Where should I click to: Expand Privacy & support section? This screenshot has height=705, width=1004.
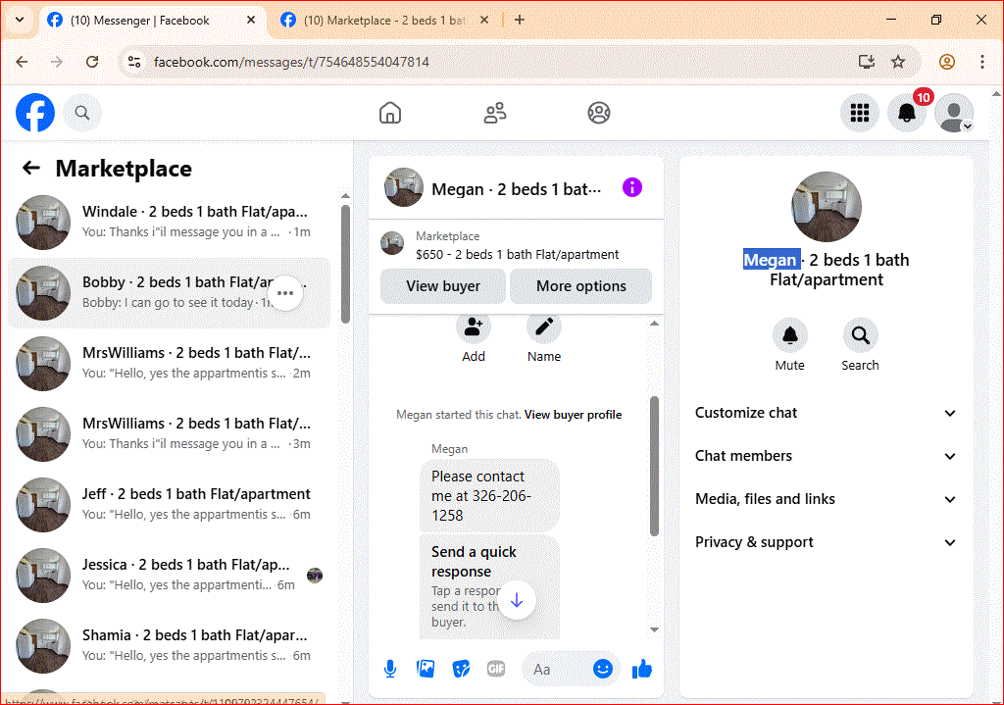(x=826, y=542)
